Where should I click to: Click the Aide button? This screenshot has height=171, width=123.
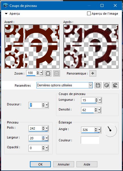87,164
